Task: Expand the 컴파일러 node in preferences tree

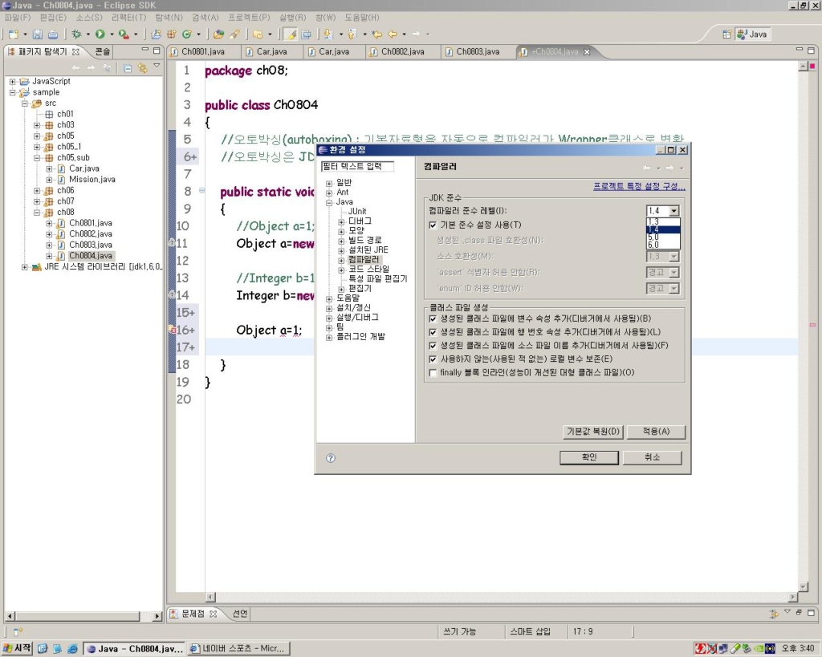Action: click(341, 260)
